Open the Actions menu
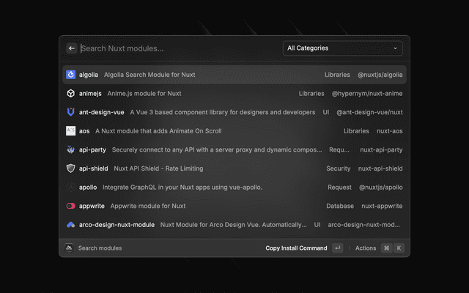Screen dimensions: 469x293 365,248
